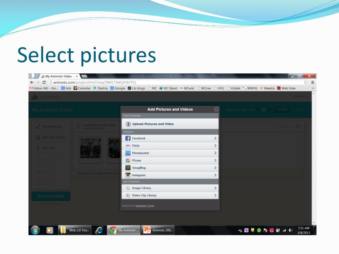
Task: Switch to Animoto 200... PowerPoint window
Action: click(158, 230)
